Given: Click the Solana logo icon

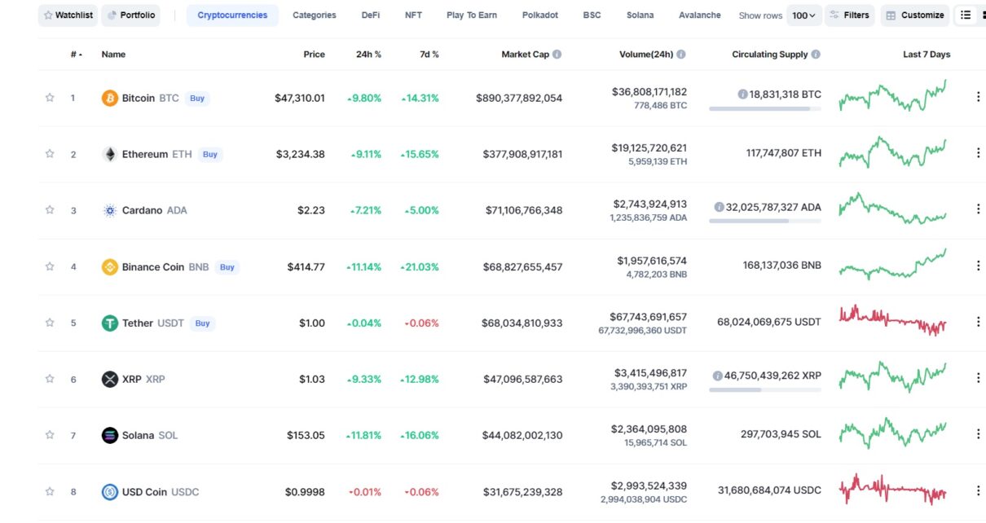Looking at the screenshot, I should point(110,435).
